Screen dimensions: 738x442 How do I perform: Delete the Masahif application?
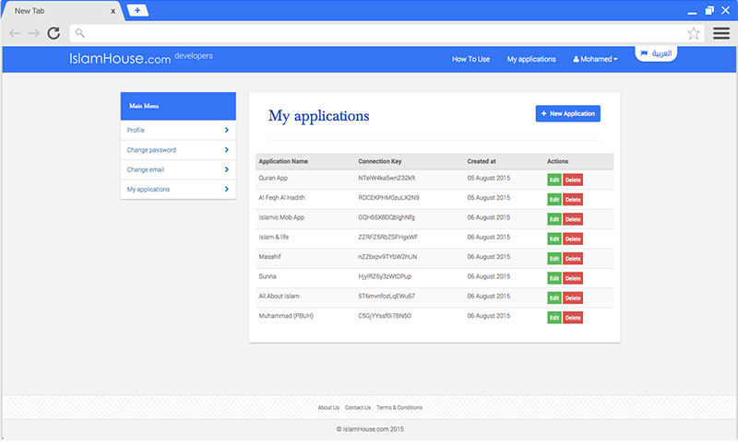[573, 259]
